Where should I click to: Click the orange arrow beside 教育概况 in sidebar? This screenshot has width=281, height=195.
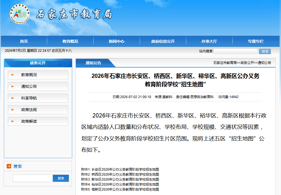coord(12,75)
